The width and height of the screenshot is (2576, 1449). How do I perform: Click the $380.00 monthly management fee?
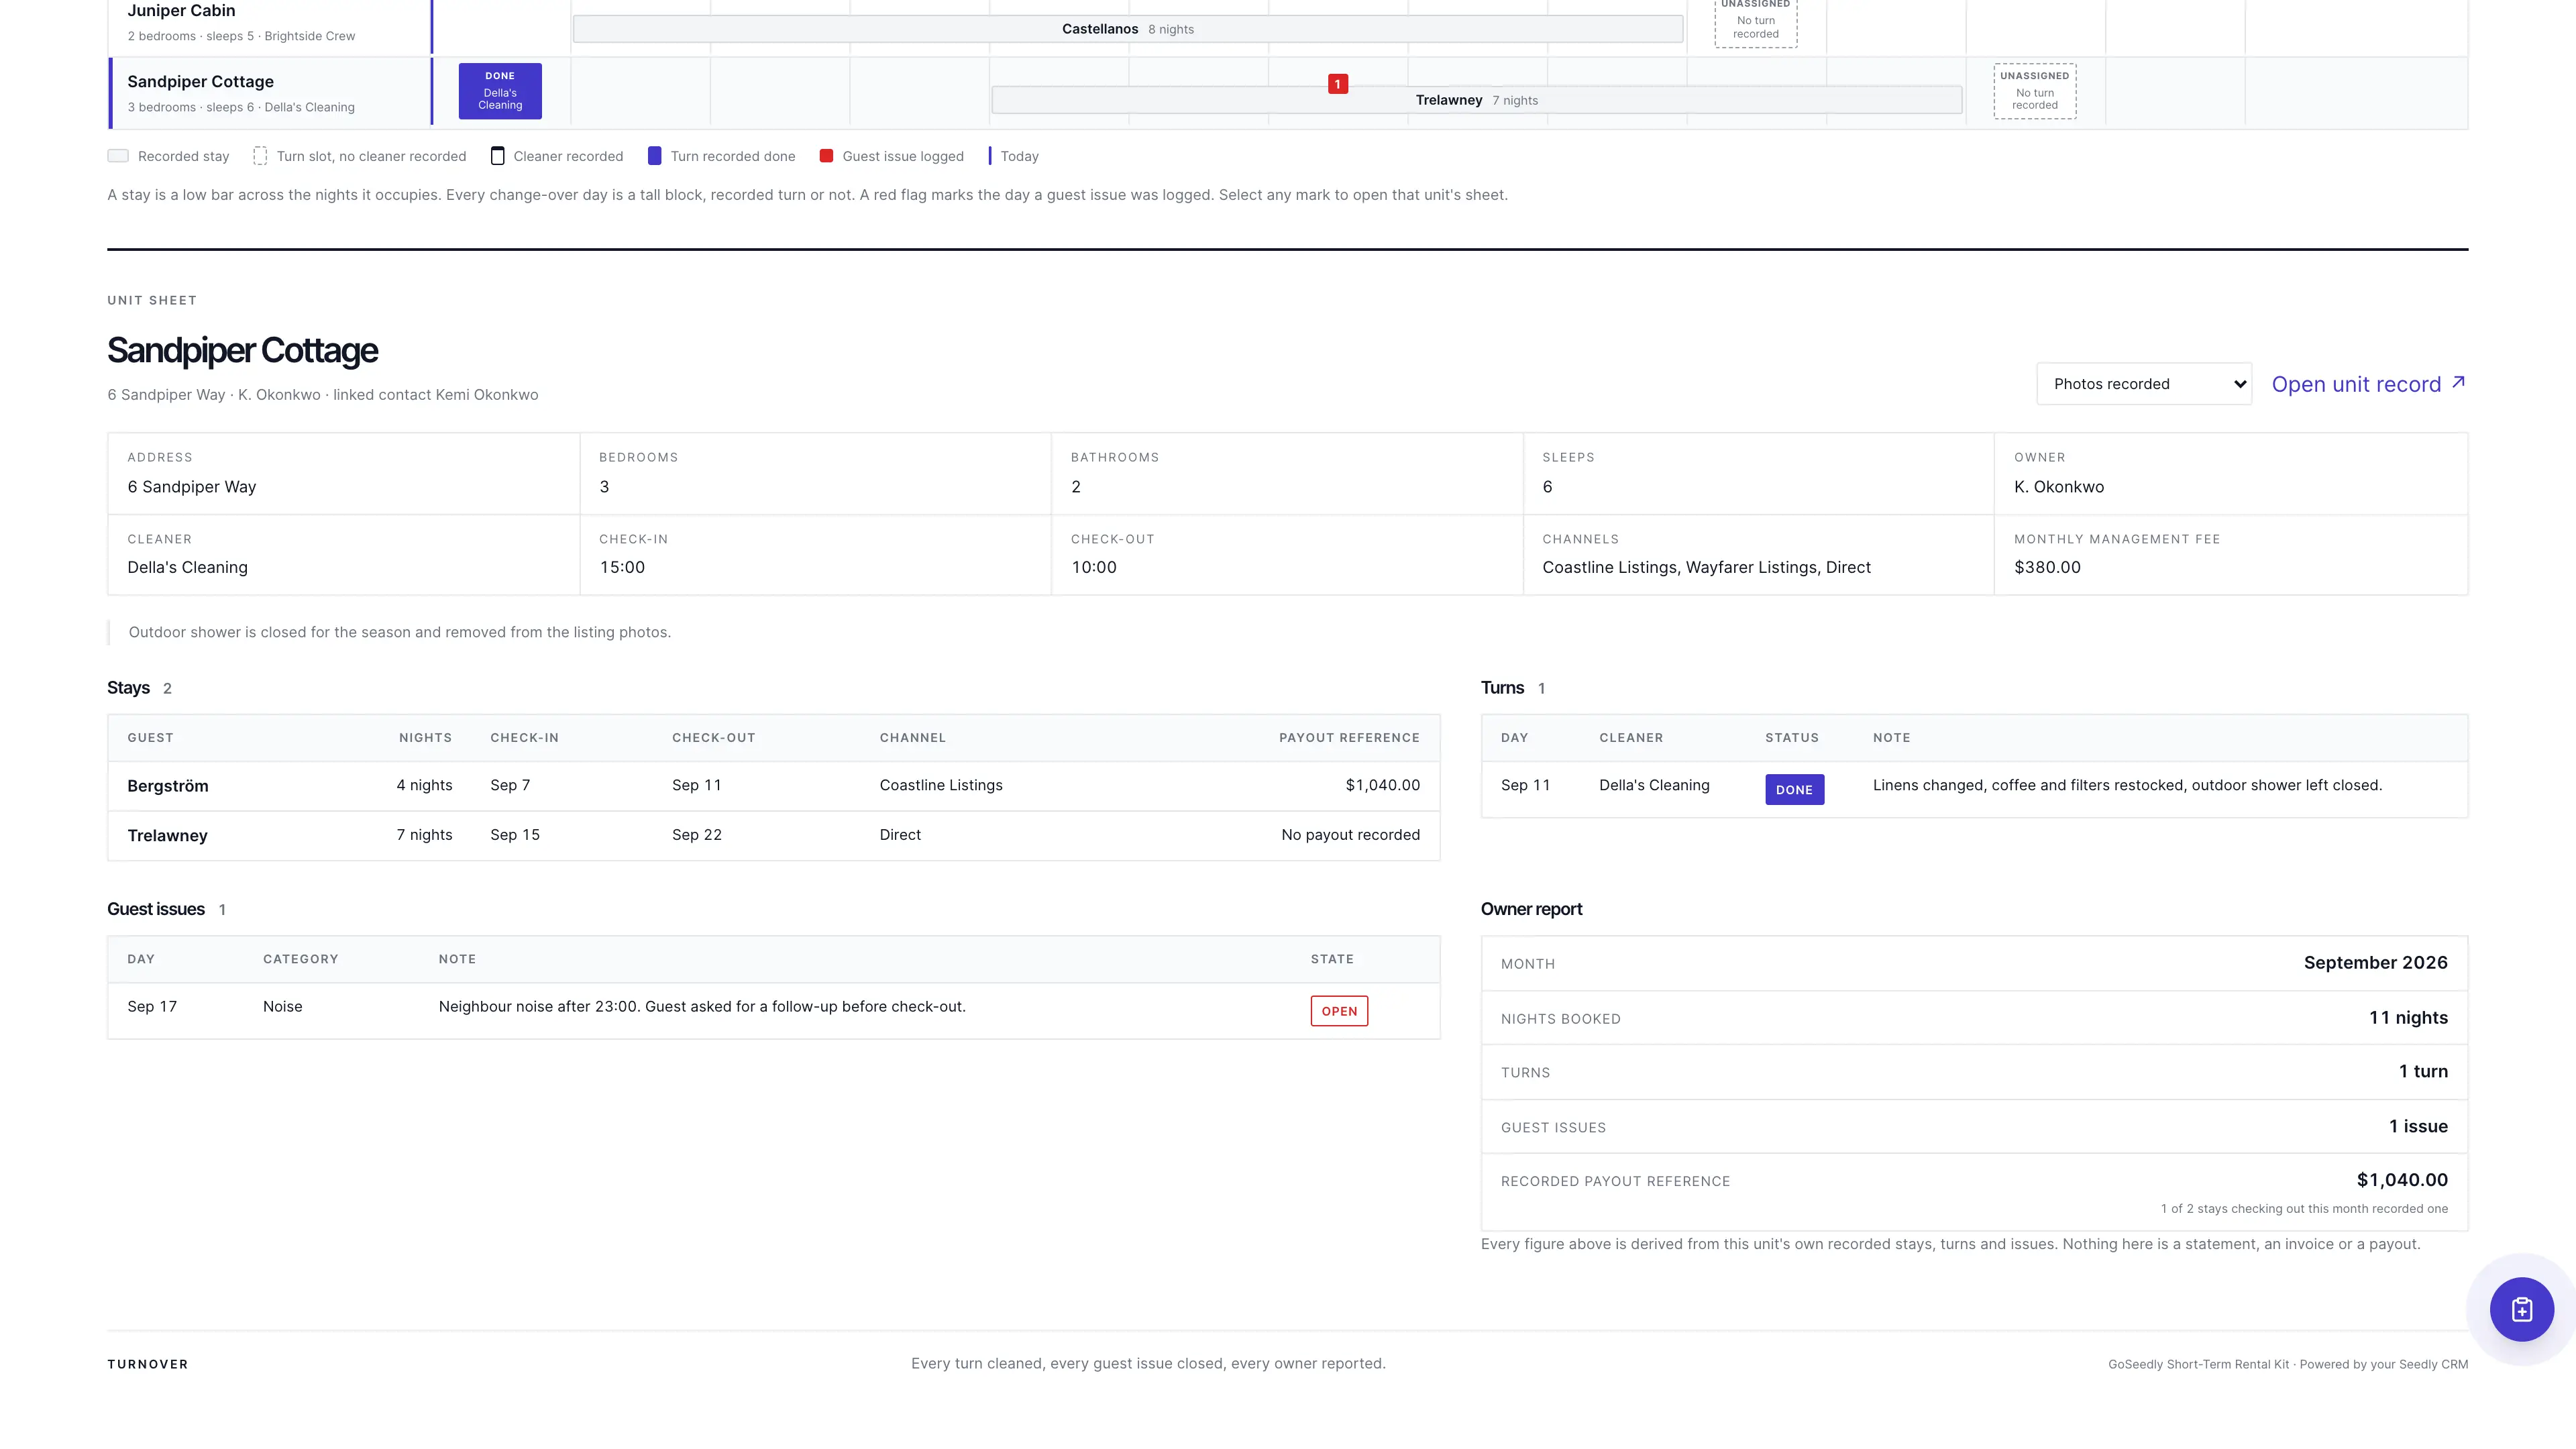(2047, 567)
